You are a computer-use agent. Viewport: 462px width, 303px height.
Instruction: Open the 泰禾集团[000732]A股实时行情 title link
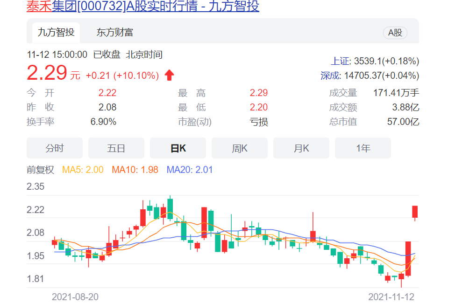coord(143,6)
